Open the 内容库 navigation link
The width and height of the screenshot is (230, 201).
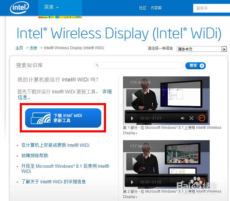156,8
